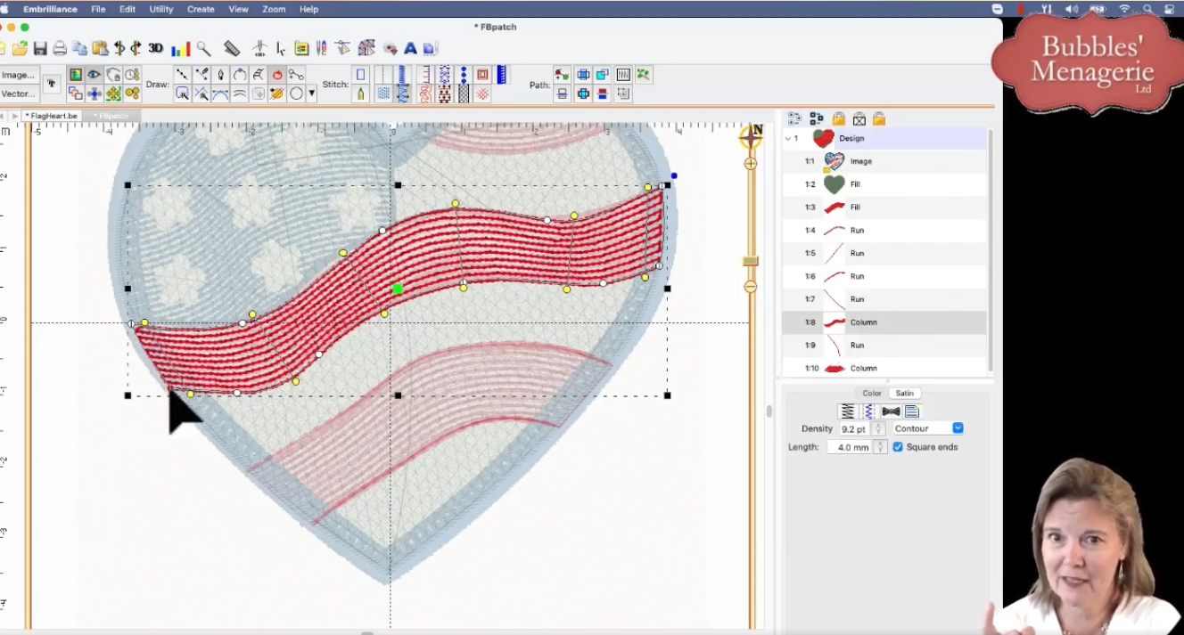Click the printer icon
Screen dimensions: 1184x635
pyautogui.click(x=60, y=49)
